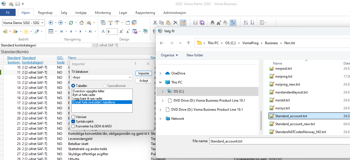Click the previous record arrow in Navigering
The image size is (350, 160).
pyautogui.click(x=71, y=31)
